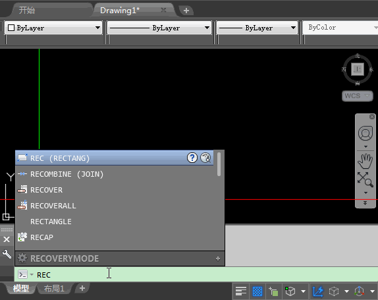Image resolution: width=378 pixels, height=300 pixels.
Task: Activate the Zoom Extents tool
Action: (365, 179)
